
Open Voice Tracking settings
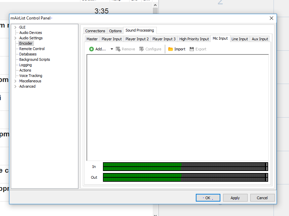coord(31,76)
